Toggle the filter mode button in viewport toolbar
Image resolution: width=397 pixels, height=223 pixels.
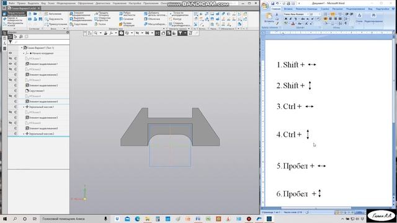tap(180, 33)
